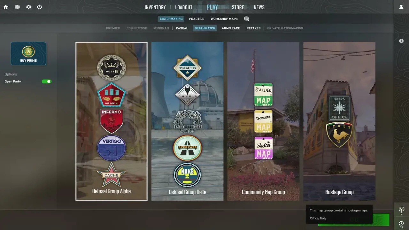Select the Train map badge

[188, 68]
